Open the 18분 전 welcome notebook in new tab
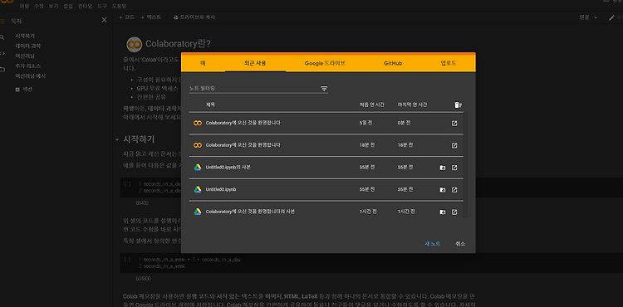The height and width of the screenshot is (307, 623). tap(454, 145)
